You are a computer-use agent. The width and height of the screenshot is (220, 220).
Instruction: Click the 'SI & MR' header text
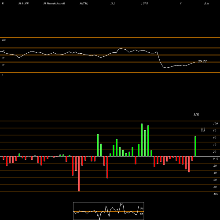pos(23,4)
